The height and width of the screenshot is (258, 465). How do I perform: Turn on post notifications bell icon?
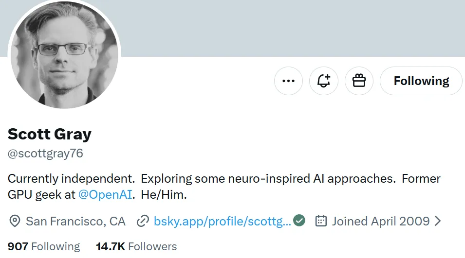[x=323, y=81]
